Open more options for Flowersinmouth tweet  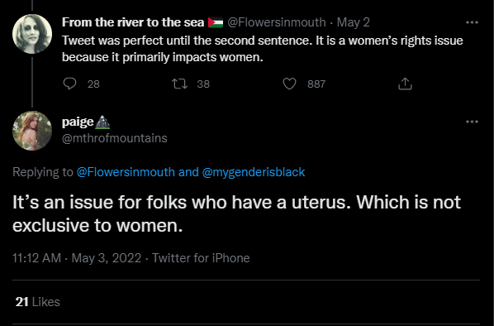click(472, 22)
